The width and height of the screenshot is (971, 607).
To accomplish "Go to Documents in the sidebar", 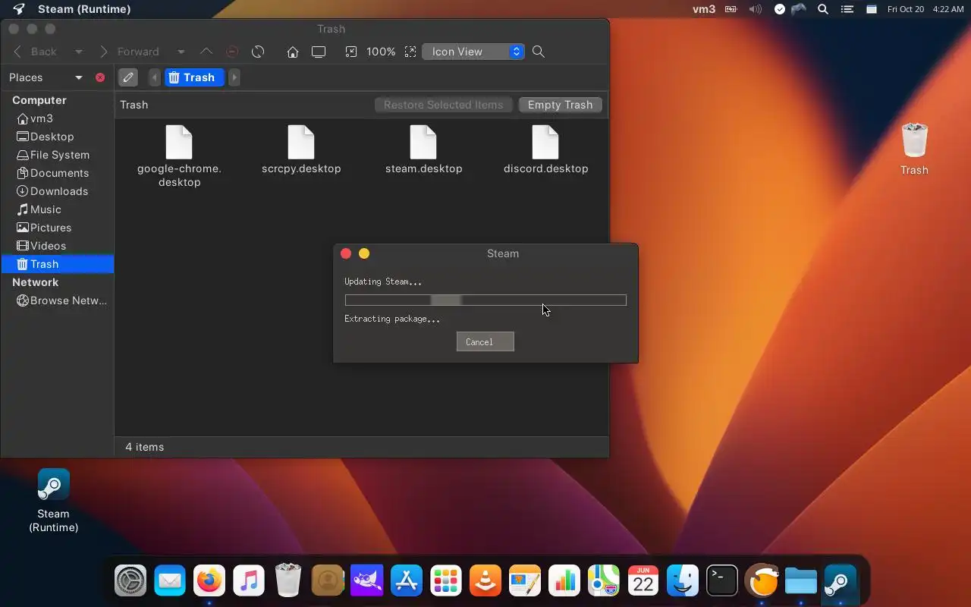I will pyautogui.click(x=57, y=173).
